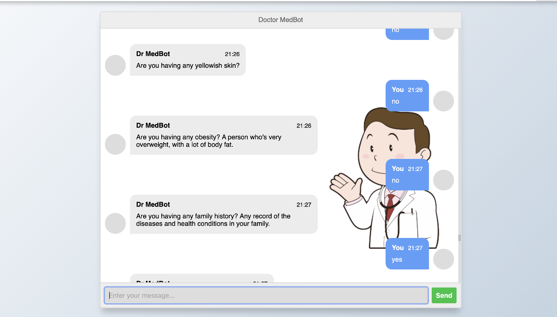Click the 'Enter your message' text field
Screen dimensions: 557x317
point(267,295)
